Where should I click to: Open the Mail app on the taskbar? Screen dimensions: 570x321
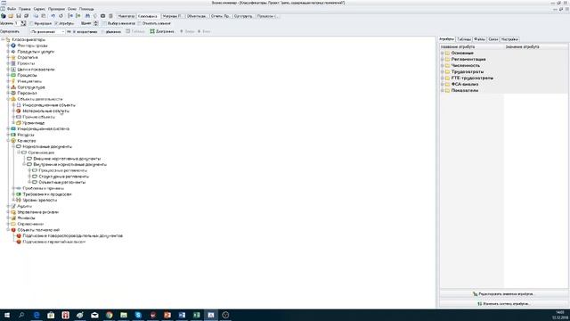pos(94,315)
